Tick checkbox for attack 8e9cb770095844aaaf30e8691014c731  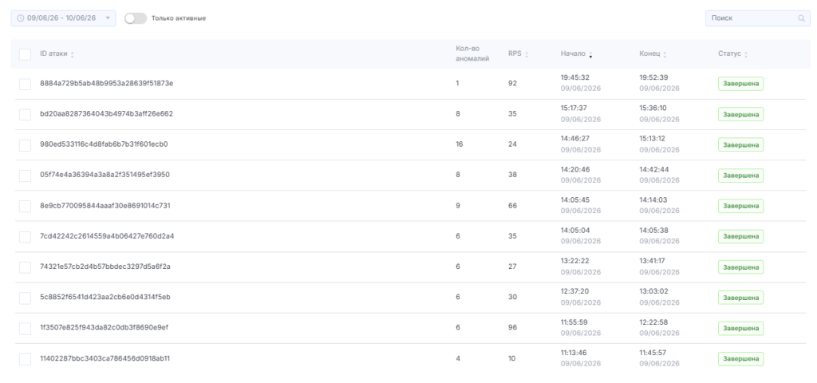point(25,206)
